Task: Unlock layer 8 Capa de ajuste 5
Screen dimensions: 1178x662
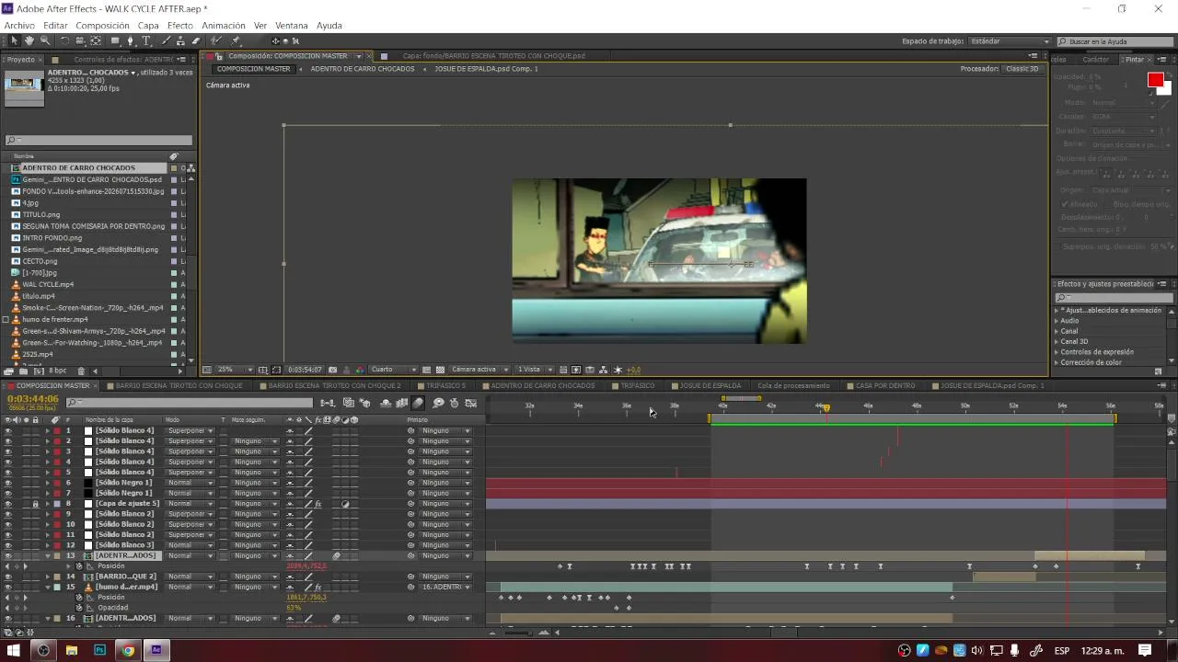Action: (x=36, y=504)
